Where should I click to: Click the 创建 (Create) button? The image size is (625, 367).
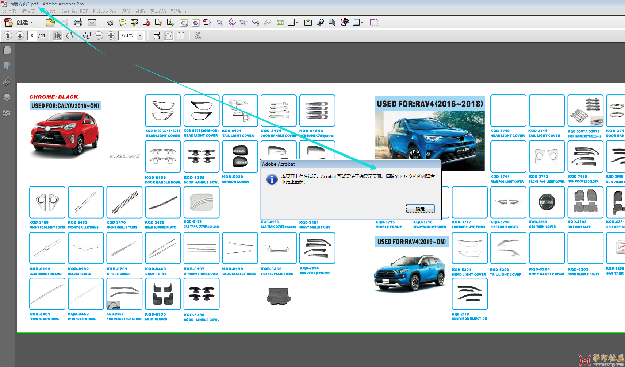tap(19, 23)
